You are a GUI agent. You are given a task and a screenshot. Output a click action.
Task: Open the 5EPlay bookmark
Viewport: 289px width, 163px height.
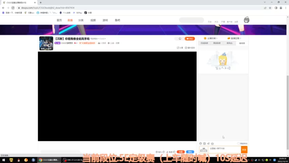point(77,13)
